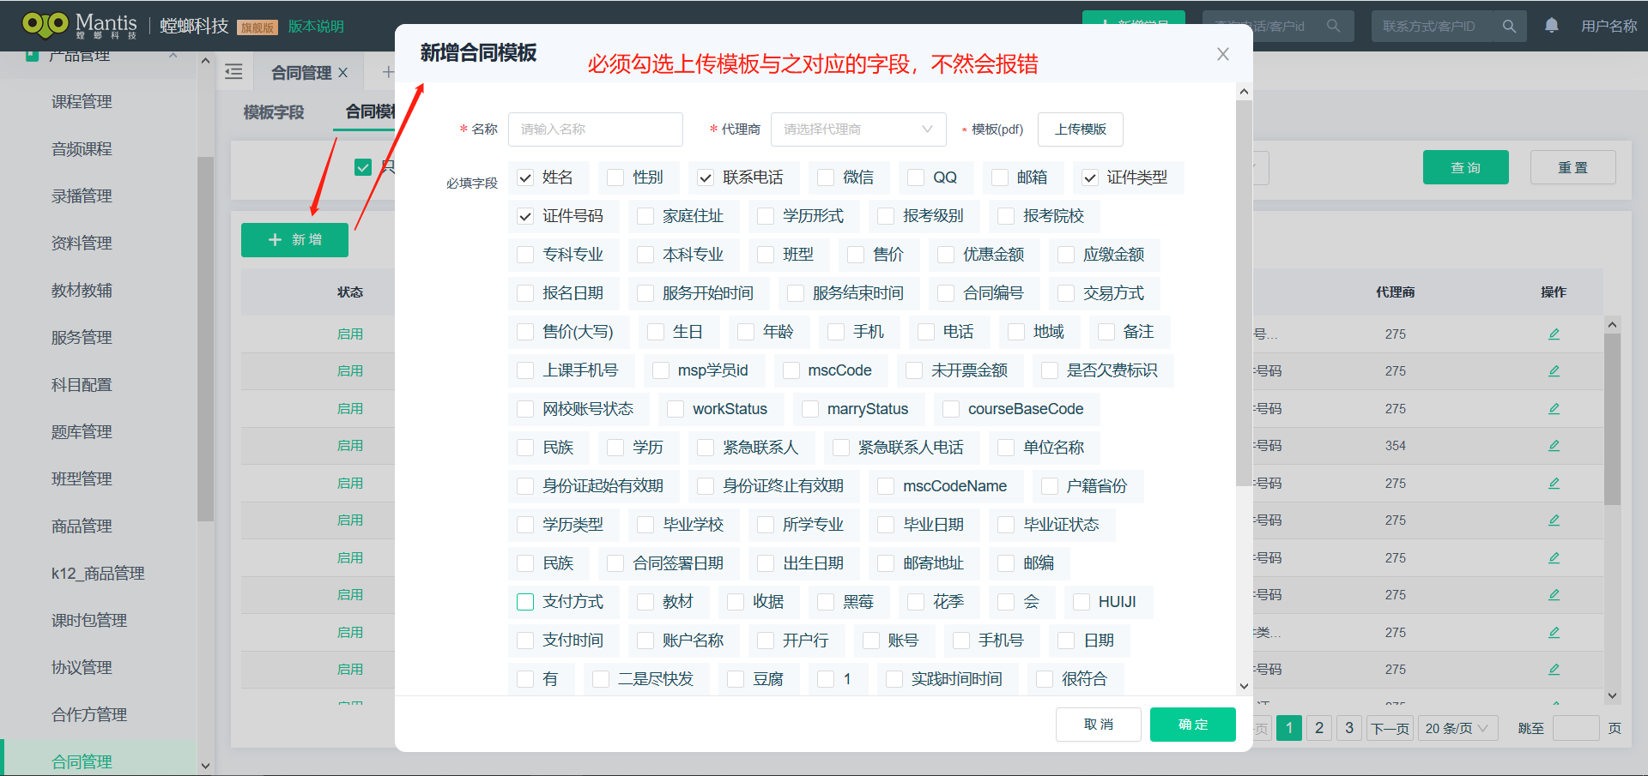Close the 合同管理 tab with its x
Viewport: 1648px width, 776px height.
(x=342, y=73)
